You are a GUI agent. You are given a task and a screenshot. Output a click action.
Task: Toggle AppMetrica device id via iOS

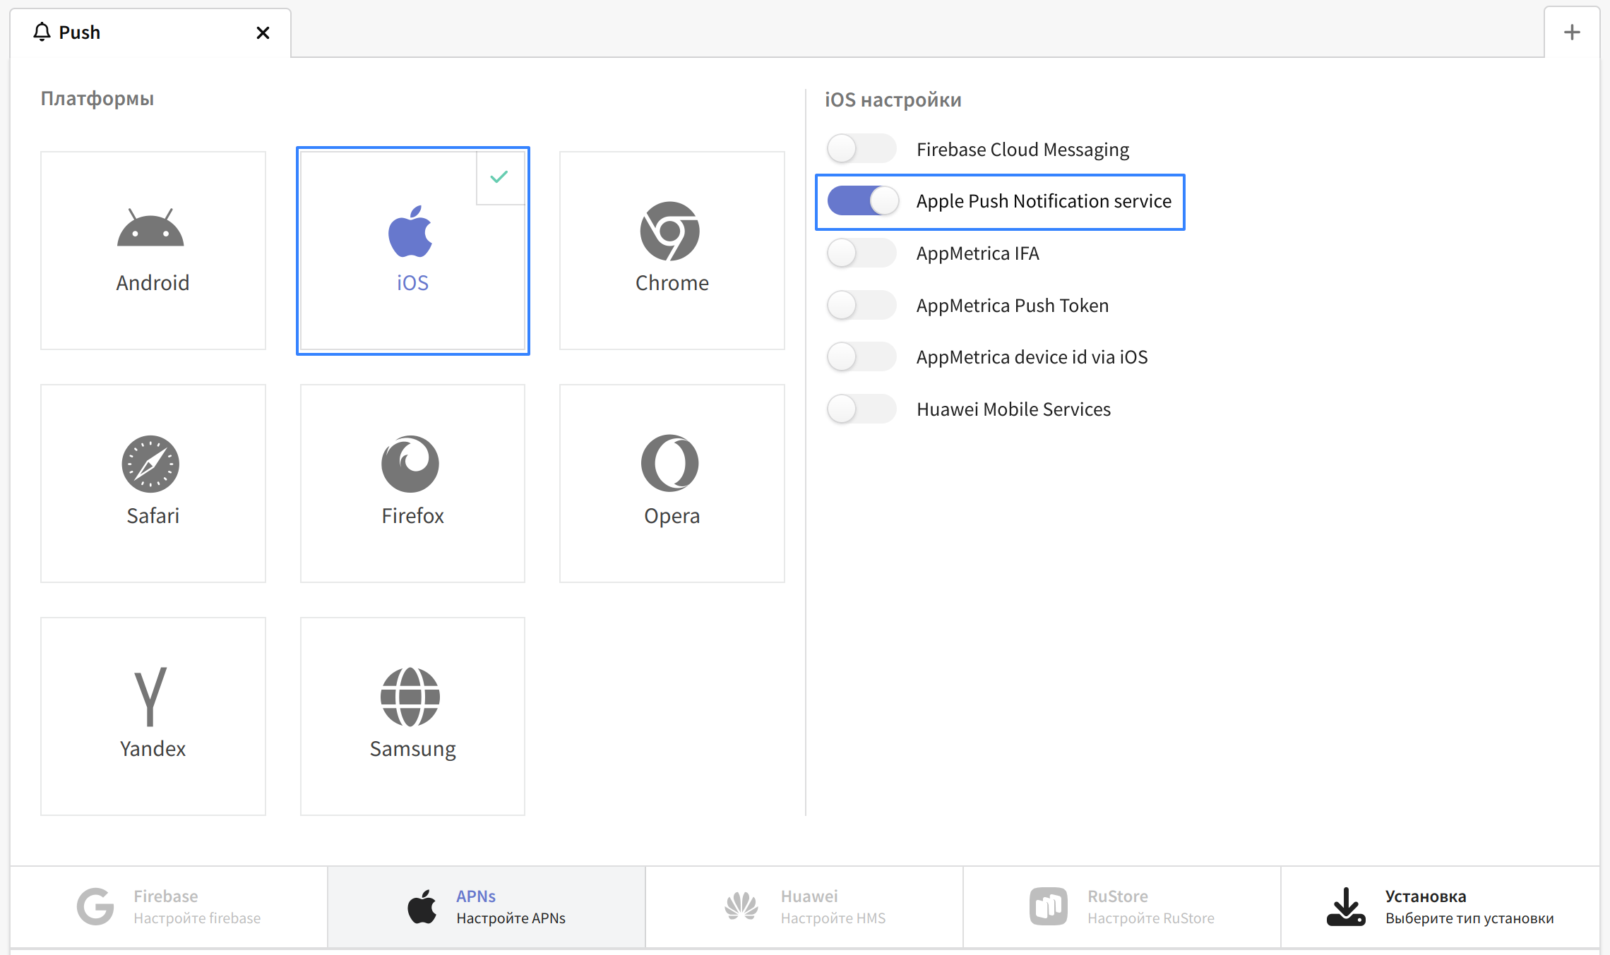[x=861, y=356]
